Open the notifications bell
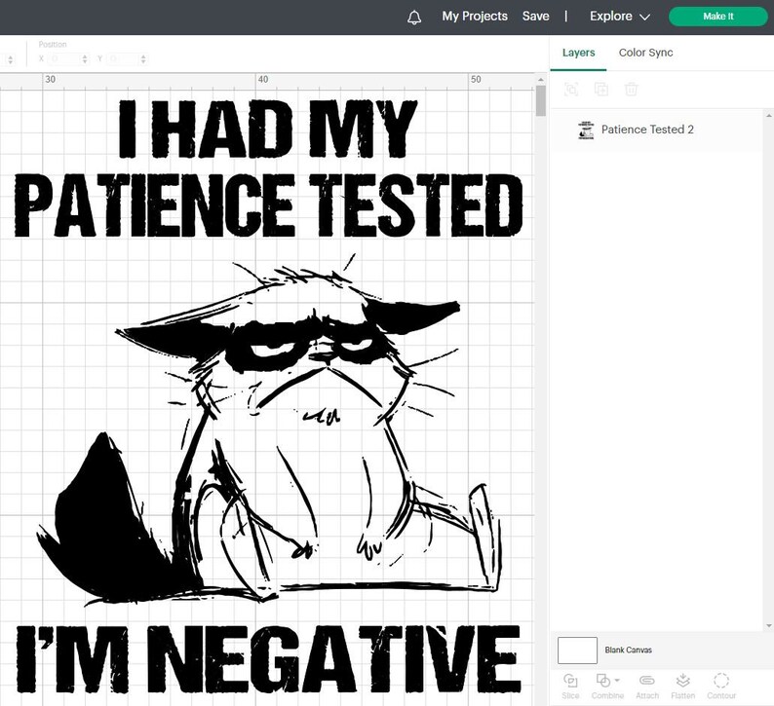774x706 pixels. (x=414, y=18)
